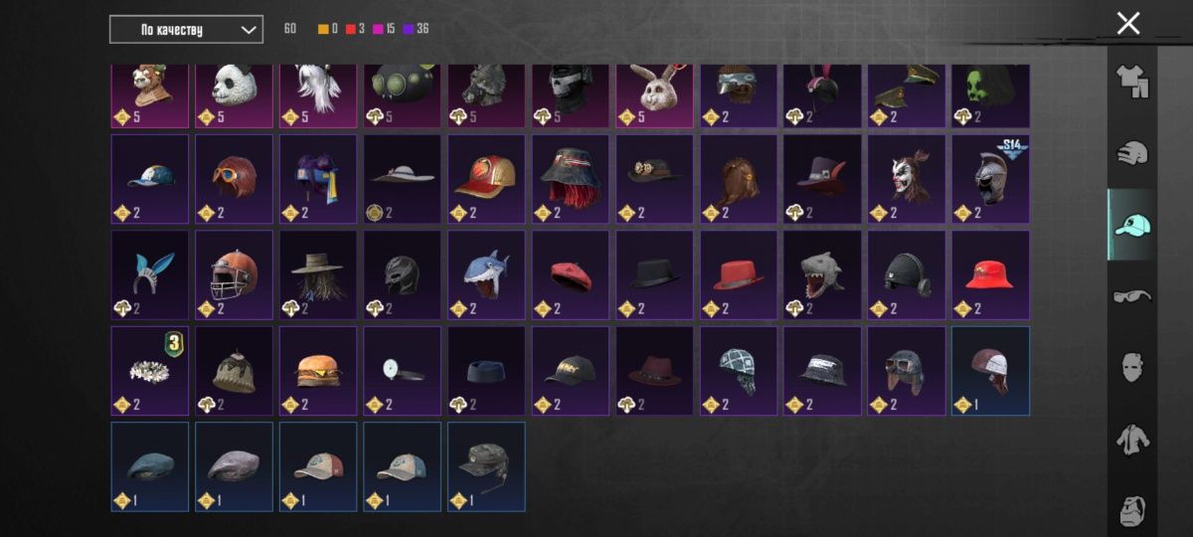Image resolution: width=1193 pixels, height=537 pixels.
Task: Open the outfit sets category tab
Action: [x=1131, y=82]
